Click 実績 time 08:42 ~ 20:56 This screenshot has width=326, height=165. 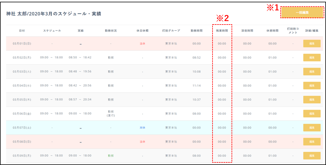(80, 86)
